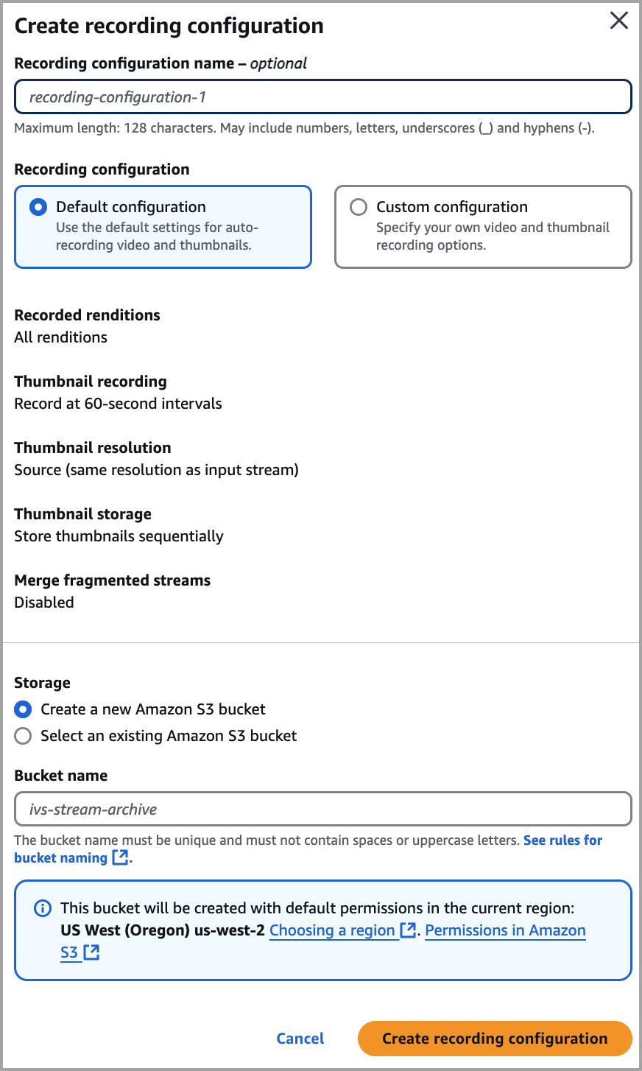Choose the Custom configuration radio option

(x=359, y=207)
